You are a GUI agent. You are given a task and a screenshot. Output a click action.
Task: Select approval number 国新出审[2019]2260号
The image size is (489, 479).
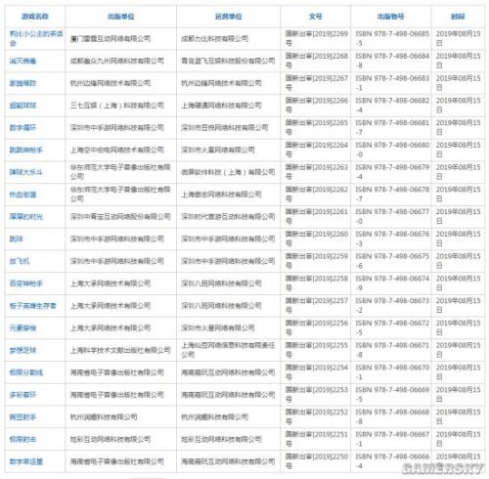click(317, 239)
